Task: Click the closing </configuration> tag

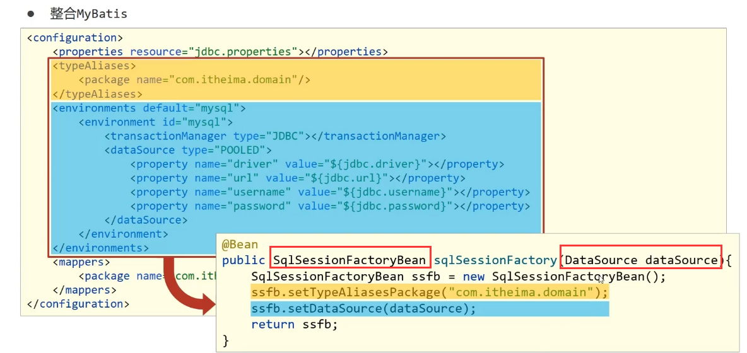Action: click(78, 304)
